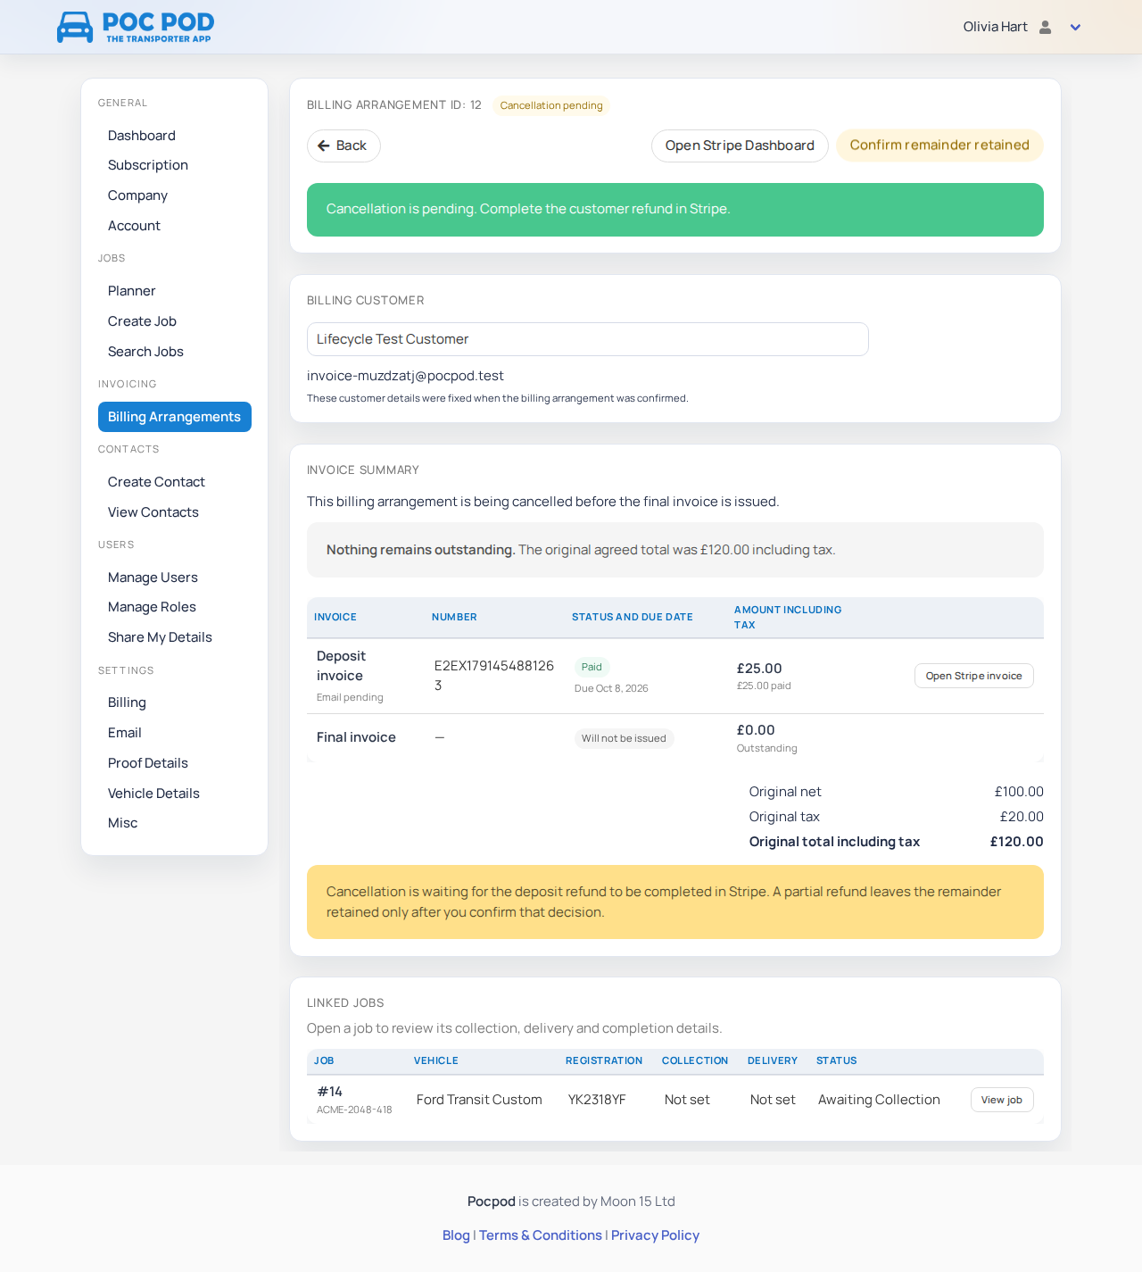Open Search Jobs

coord(145,352)
